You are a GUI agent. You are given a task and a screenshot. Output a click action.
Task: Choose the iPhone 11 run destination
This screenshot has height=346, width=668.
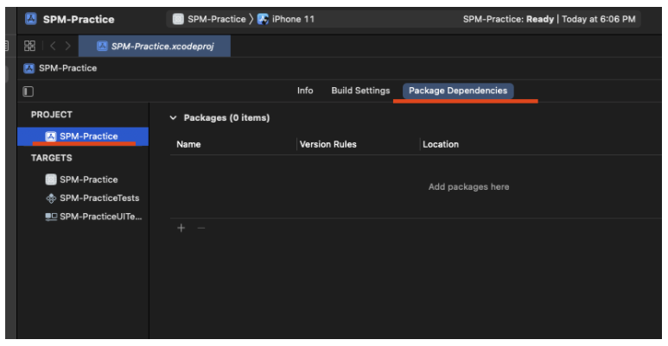pyautogui.click(x=293, y=19)
